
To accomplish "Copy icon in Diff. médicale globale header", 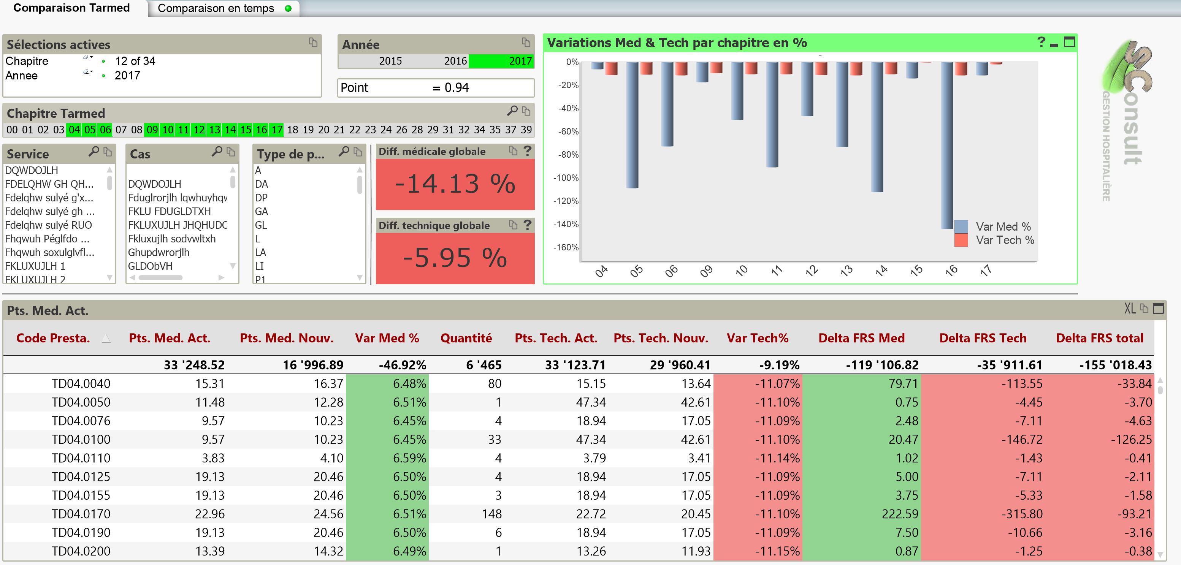I will click(513, 150).
